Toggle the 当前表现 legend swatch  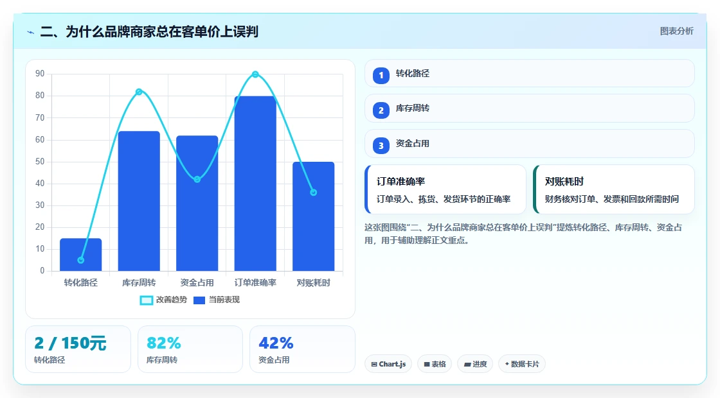tap(199, 300)
